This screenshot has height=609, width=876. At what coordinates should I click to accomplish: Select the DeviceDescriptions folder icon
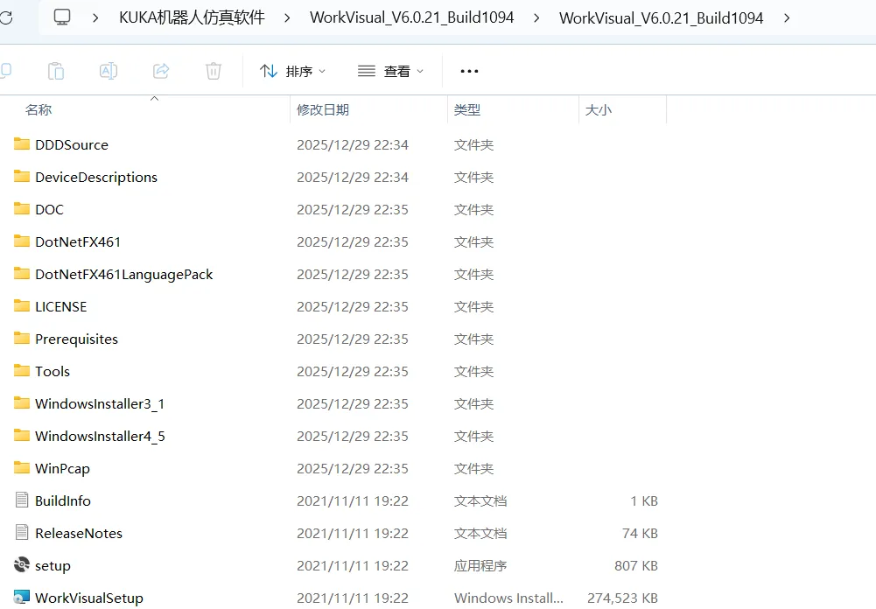(22, 177)
